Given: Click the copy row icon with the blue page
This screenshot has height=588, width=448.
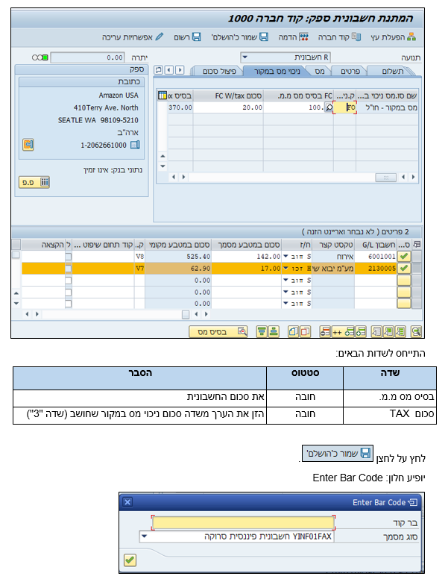Looking at the screenshot, I should coord(293,331).
